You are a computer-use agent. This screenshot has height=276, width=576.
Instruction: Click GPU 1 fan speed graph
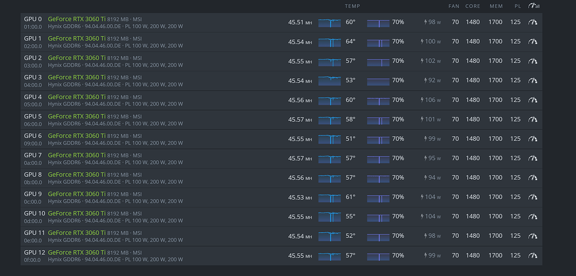click(379, 43)
